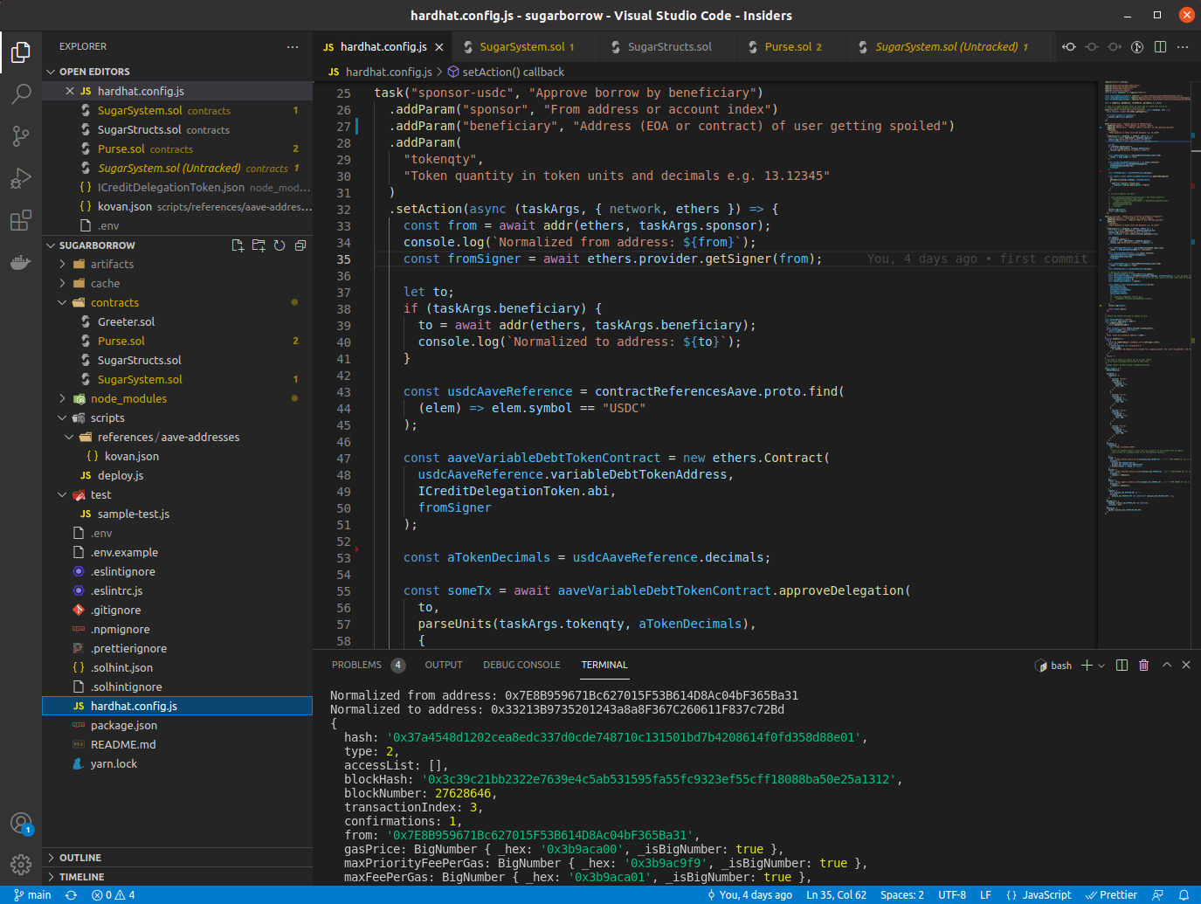The width and height of the screenshot is (1201, 904).
Task: Refresh the explorer file tree
Action: coord(280,245)
